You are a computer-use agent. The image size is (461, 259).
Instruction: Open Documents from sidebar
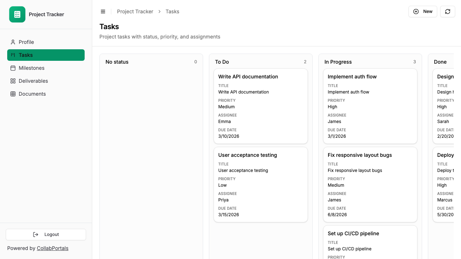click(46, 94)
